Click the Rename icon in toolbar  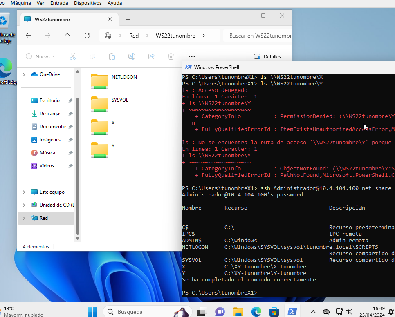tap(131, 57)
